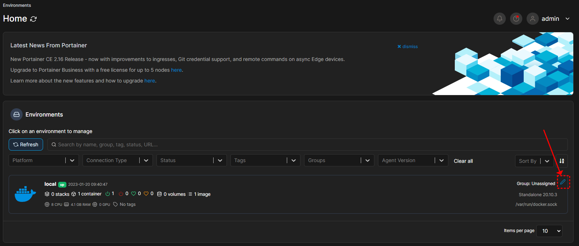Click the volumes database icon

pyautogui.click(x=159, y=194)
